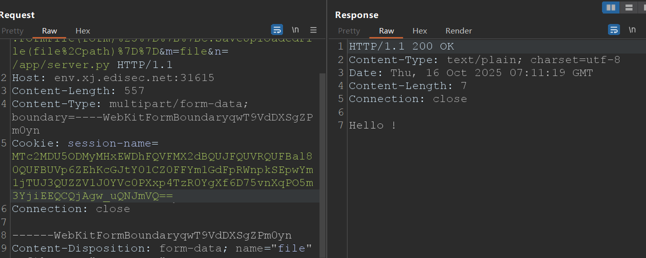Switch Request view to the Pretty tab
This screenshot has width=646, height=258.
pos(12,31)
